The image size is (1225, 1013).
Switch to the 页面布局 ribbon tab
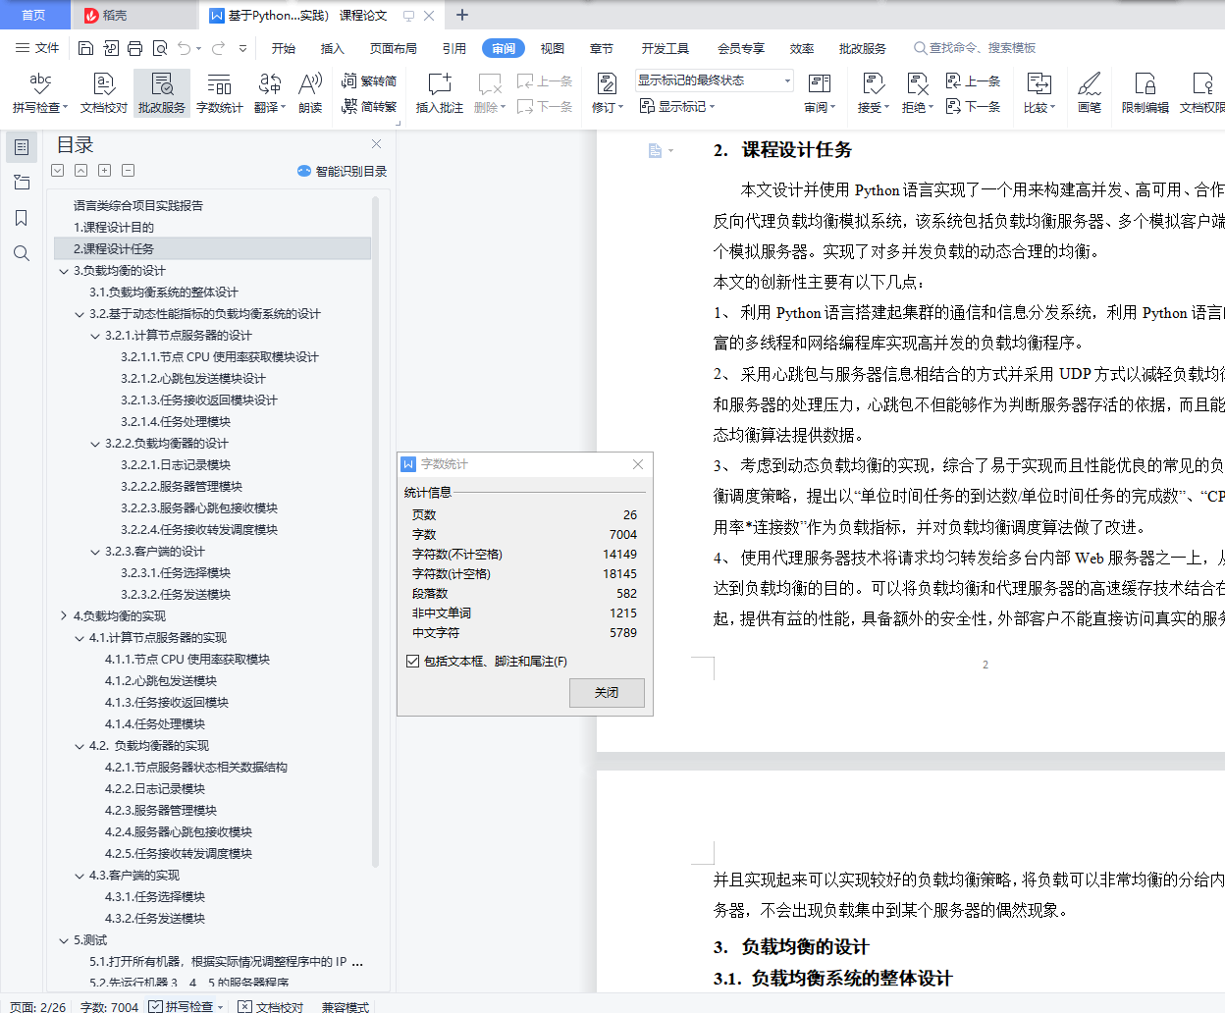(394, 48)
